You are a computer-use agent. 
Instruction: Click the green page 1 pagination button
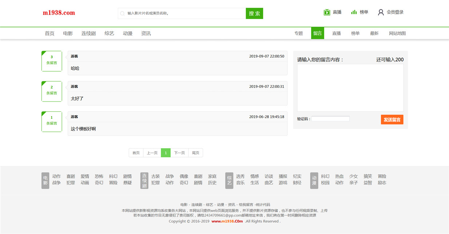pyautogui.click(x=166, y=153)
